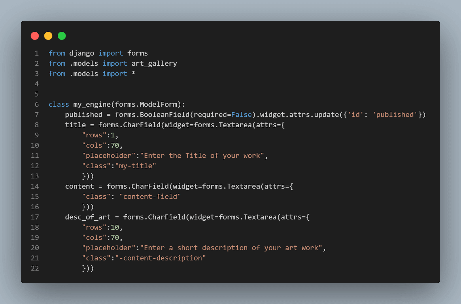Click the asterisk wildcard import on line 3
This screenshot has width=461, height=304.
pyautogui.click(x=133, y=73)
